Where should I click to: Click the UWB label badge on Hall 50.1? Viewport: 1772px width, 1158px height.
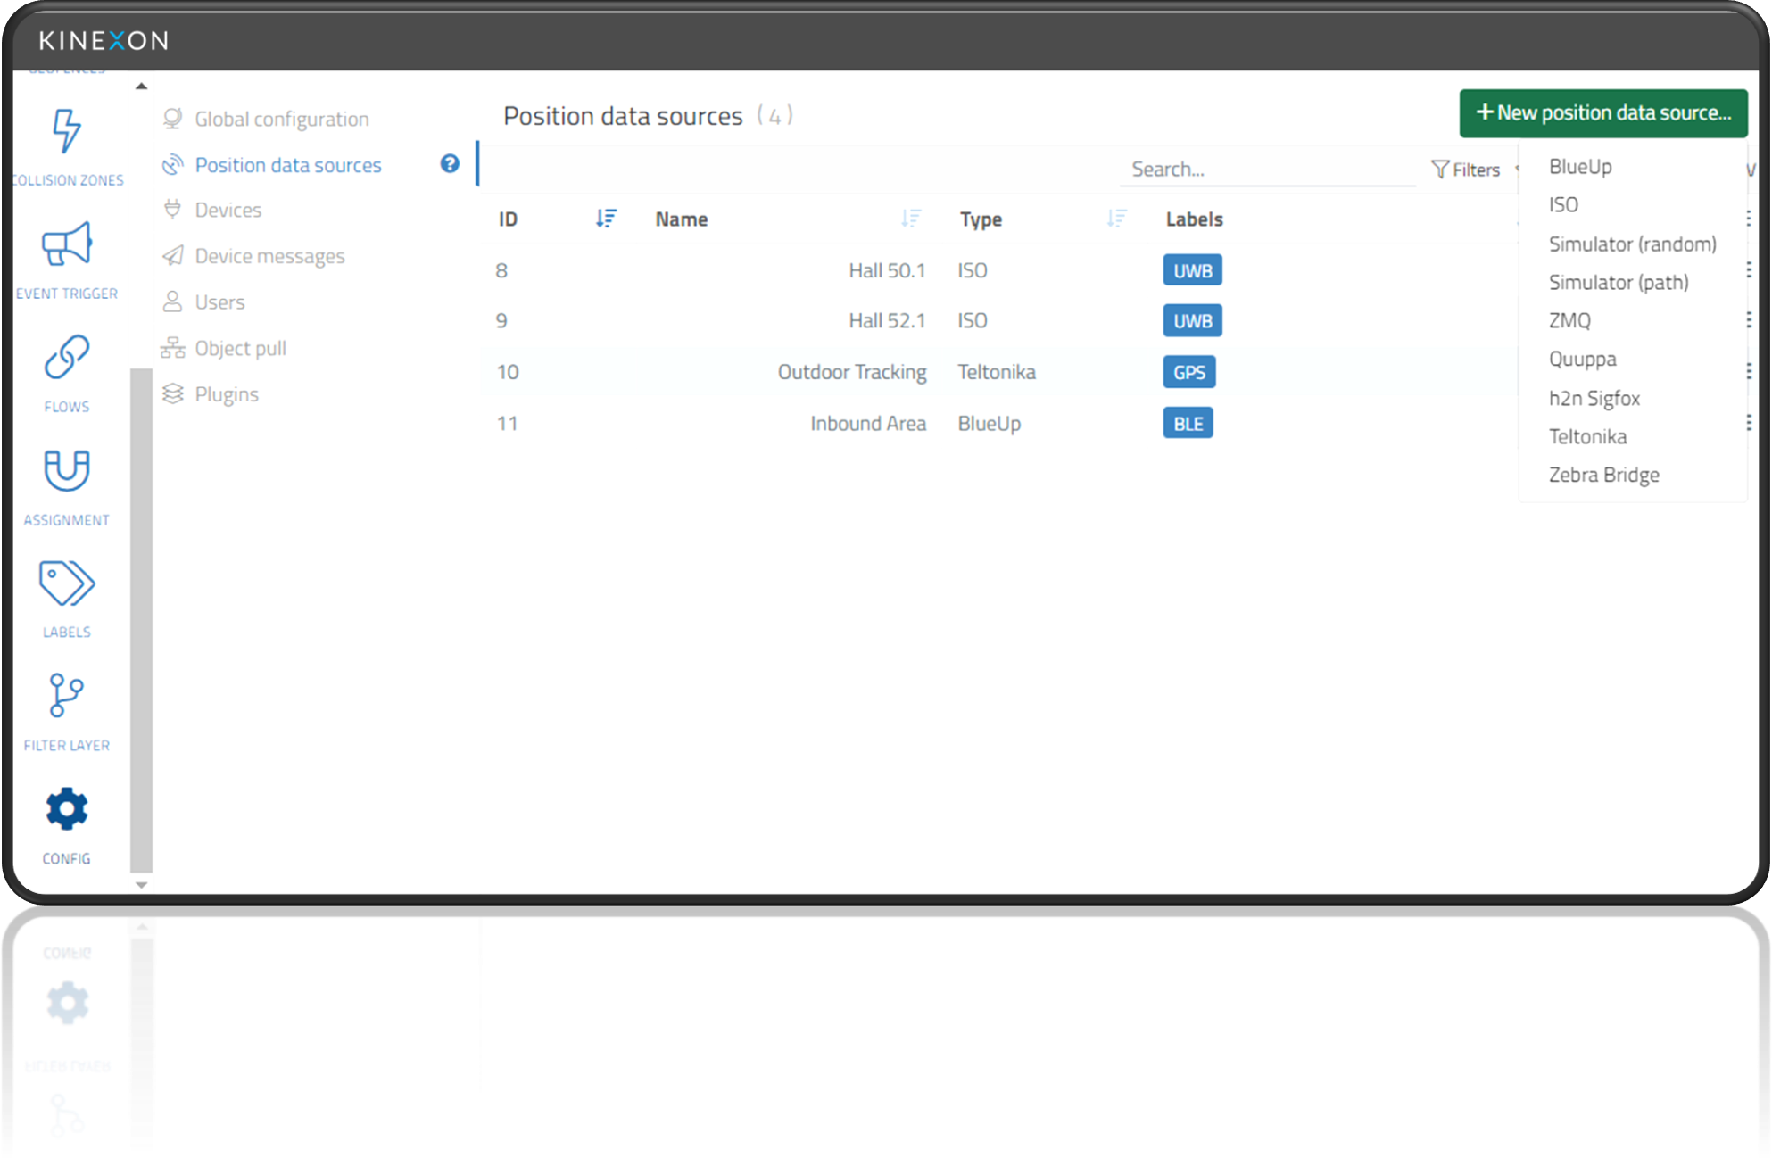pos(1191,269)
